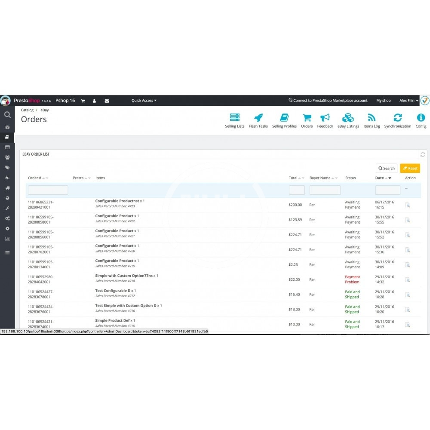Open search in the left sidebar
Viewport: 430px width, 430px height.
(x=7, y=115)
